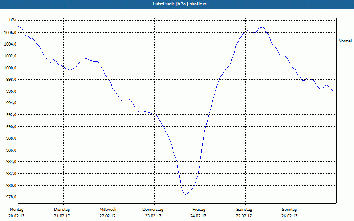Click the 996,0 y-axis value

11,91
